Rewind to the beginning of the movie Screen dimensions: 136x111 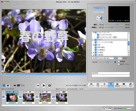tap(38, 85)
